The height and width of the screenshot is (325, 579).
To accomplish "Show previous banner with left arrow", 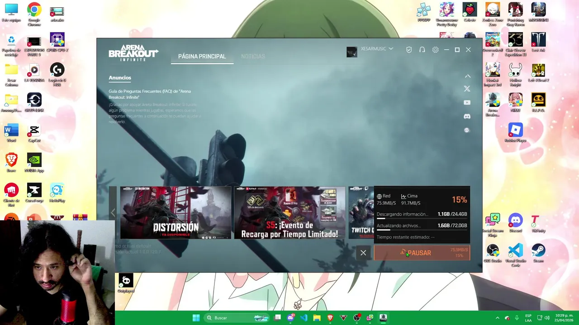I will (x=113, y=213).
